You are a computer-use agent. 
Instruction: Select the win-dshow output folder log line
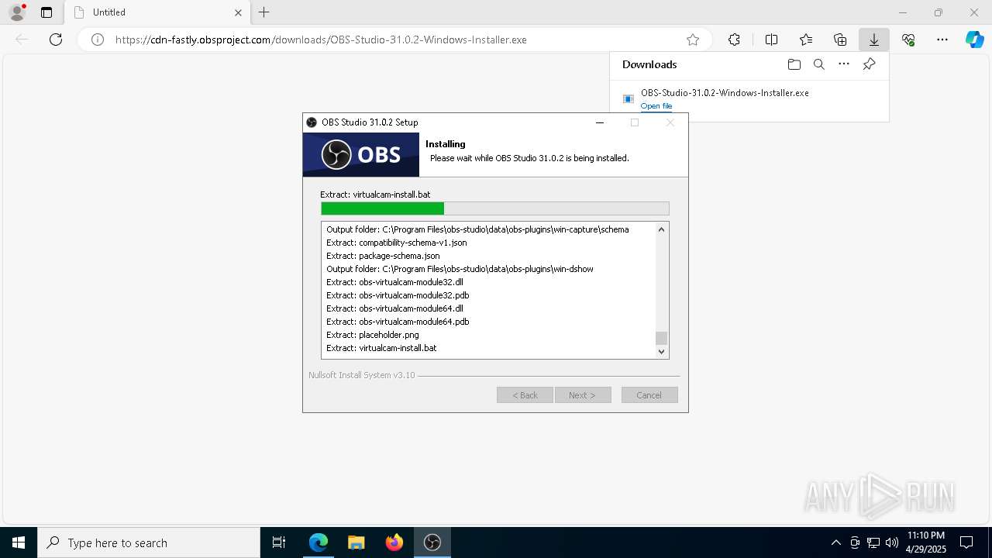click(460, 269)
